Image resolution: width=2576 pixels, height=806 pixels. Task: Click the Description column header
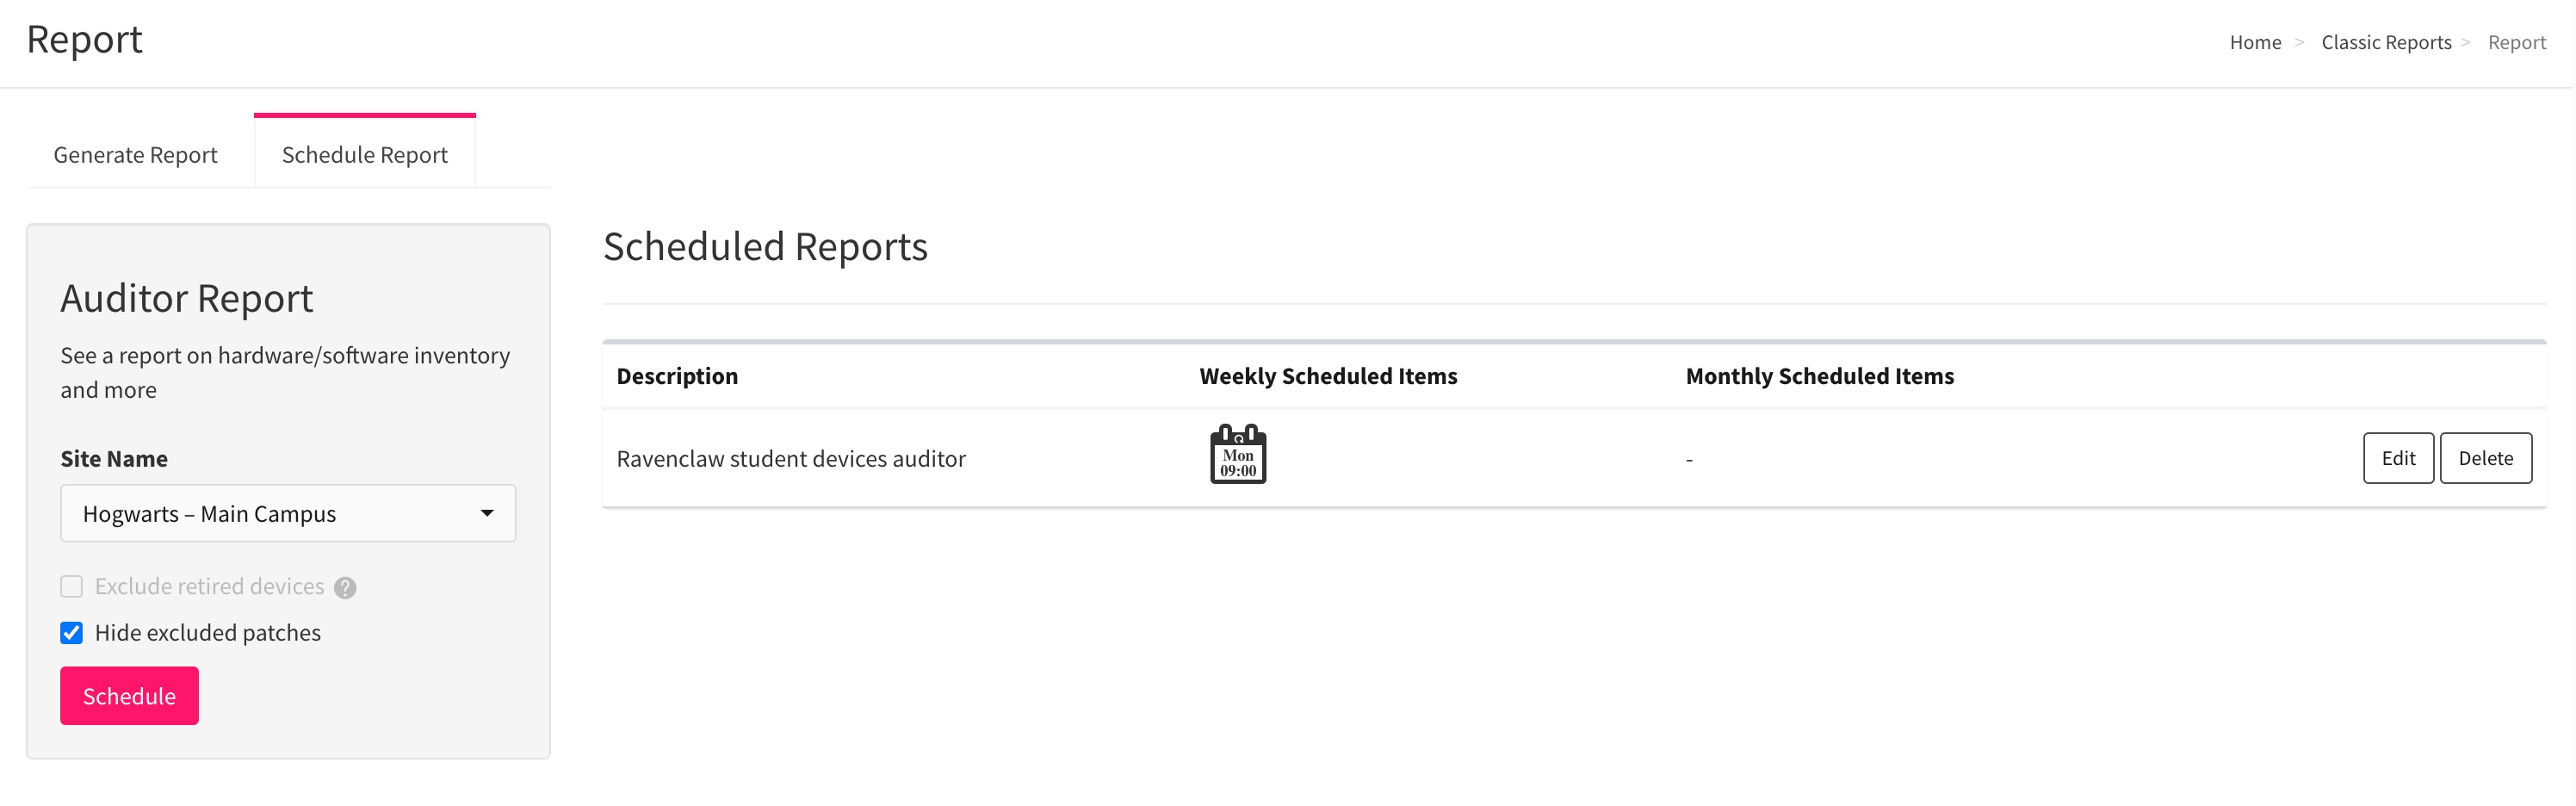point(677,376)
